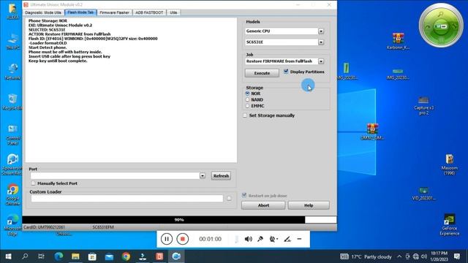Open the Port dropdown list
This screenshot has width=468, height=263.
tap(203, 175)
